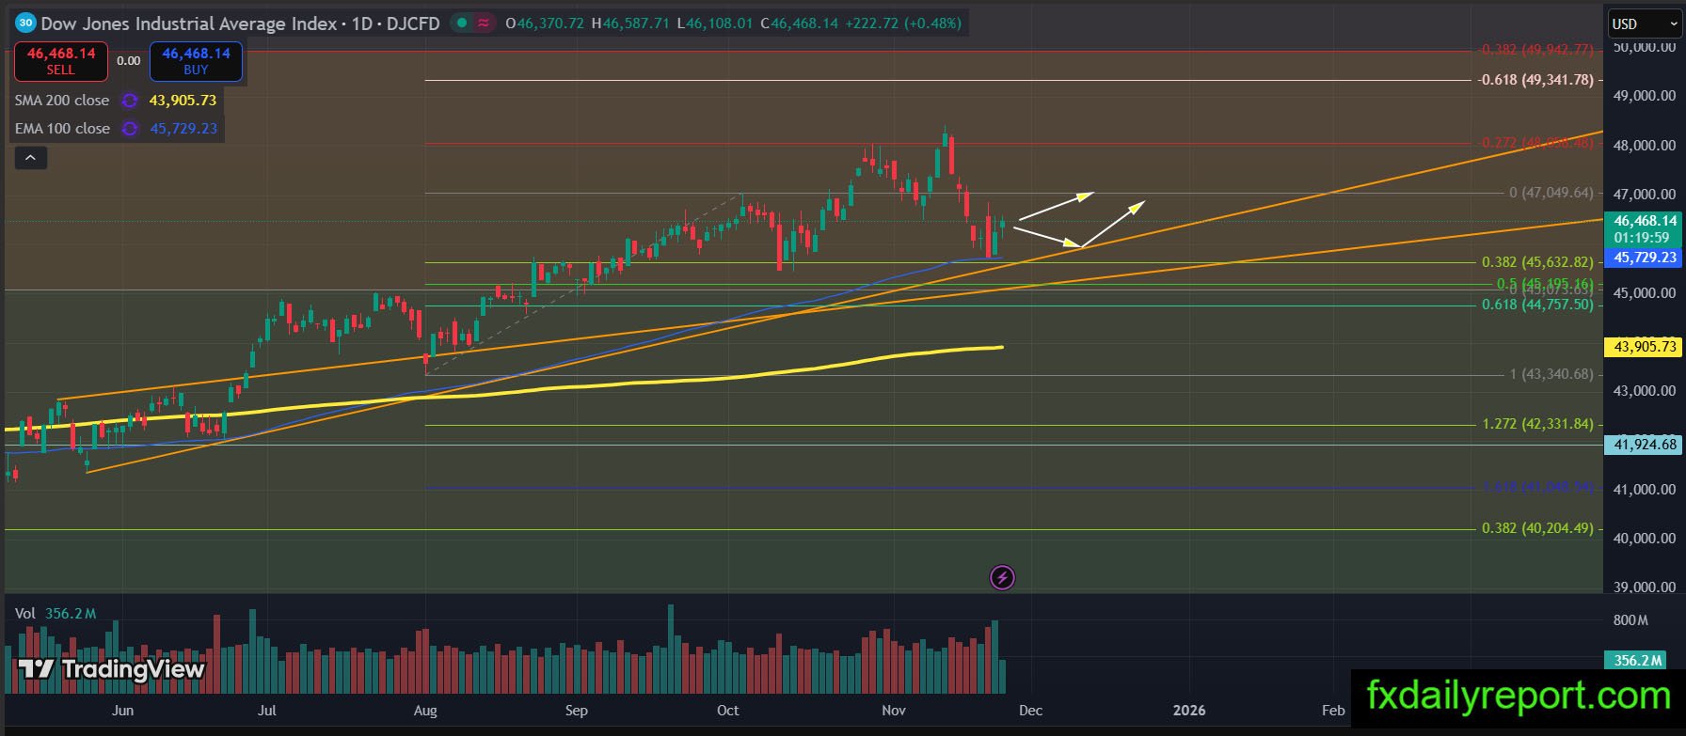Click the 50,000.00 price axis label

[1644, 47]
